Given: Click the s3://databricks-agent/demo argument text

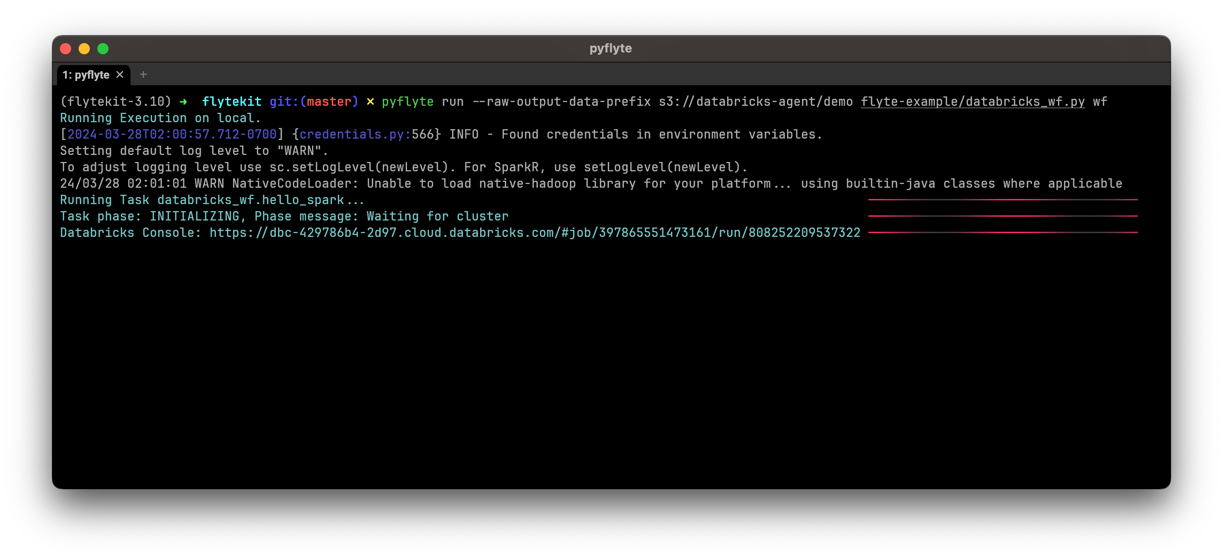Looking at the screenshot, I should [x=755, y=102].
